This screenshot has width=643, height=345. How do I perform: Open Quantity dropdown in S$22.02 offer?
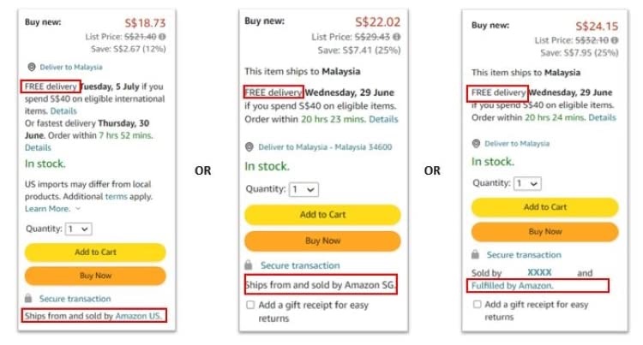[303, 189]
